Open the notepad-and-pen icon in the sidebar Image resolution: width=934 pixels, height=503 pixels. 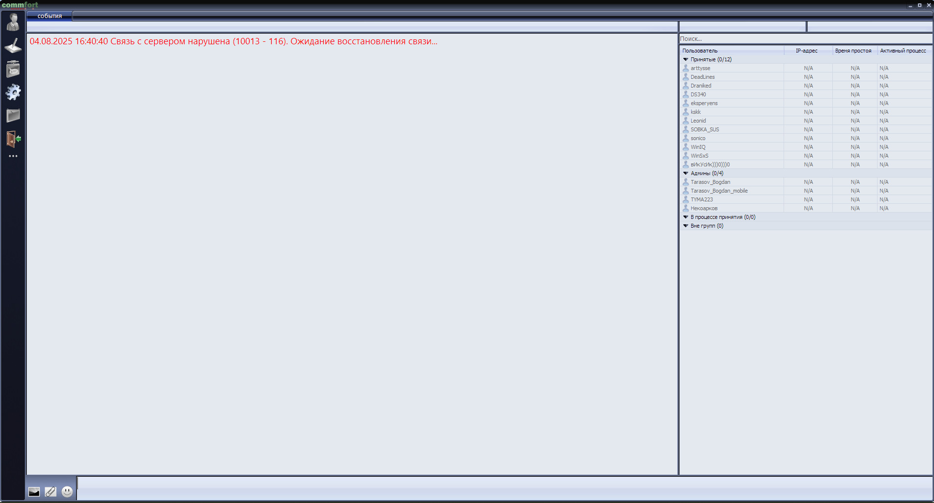click(x=13, y=46)
